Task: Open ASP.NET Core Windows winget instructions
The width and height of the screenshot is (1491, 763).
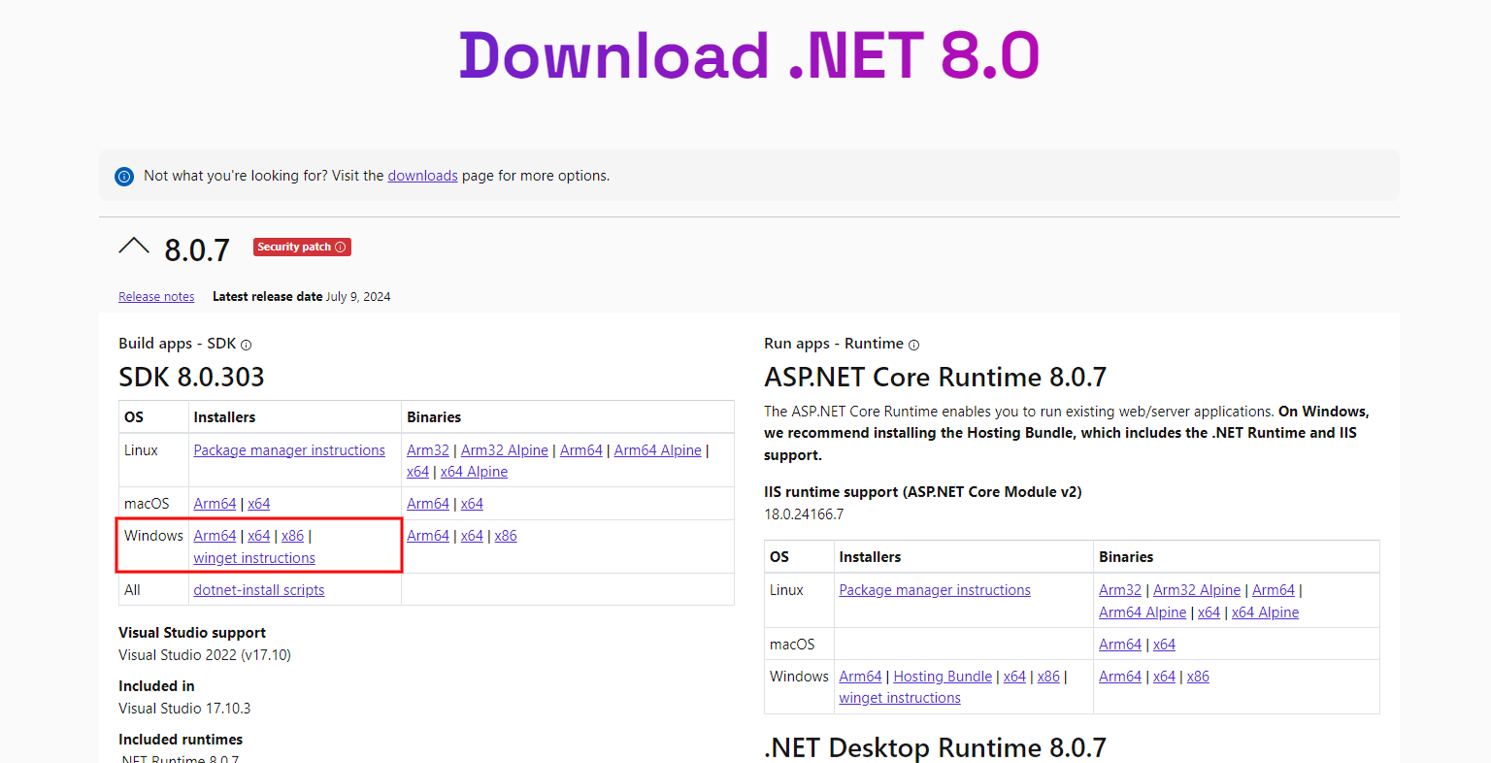Action: pos(900,698)
